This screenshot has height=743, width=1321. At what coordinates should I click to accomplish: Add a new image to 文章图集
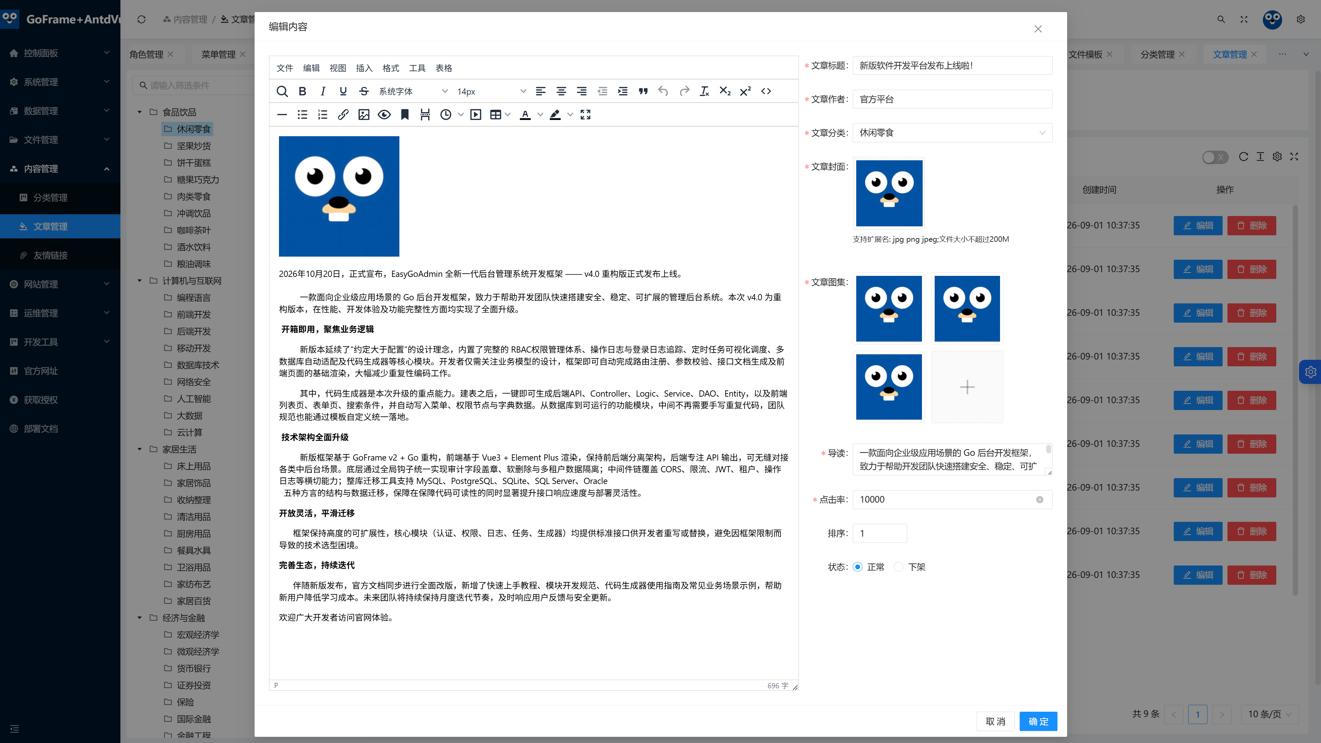click(x=967, y=387)
